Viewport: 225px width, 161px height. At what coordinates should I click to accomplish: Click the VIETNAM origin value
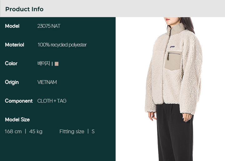tap(47, 82)
